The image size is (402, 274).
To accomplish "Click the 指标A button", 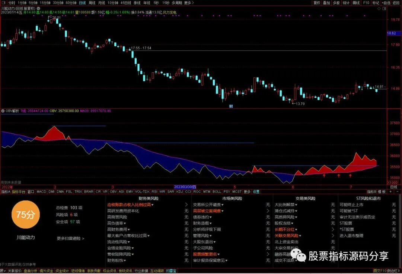I will click(6, 191).
